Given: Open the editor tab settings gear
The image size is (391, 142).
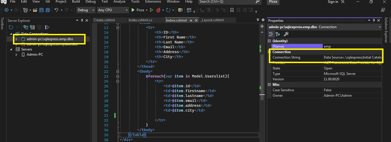Looking at the screenshot, I should coord(262,20).
